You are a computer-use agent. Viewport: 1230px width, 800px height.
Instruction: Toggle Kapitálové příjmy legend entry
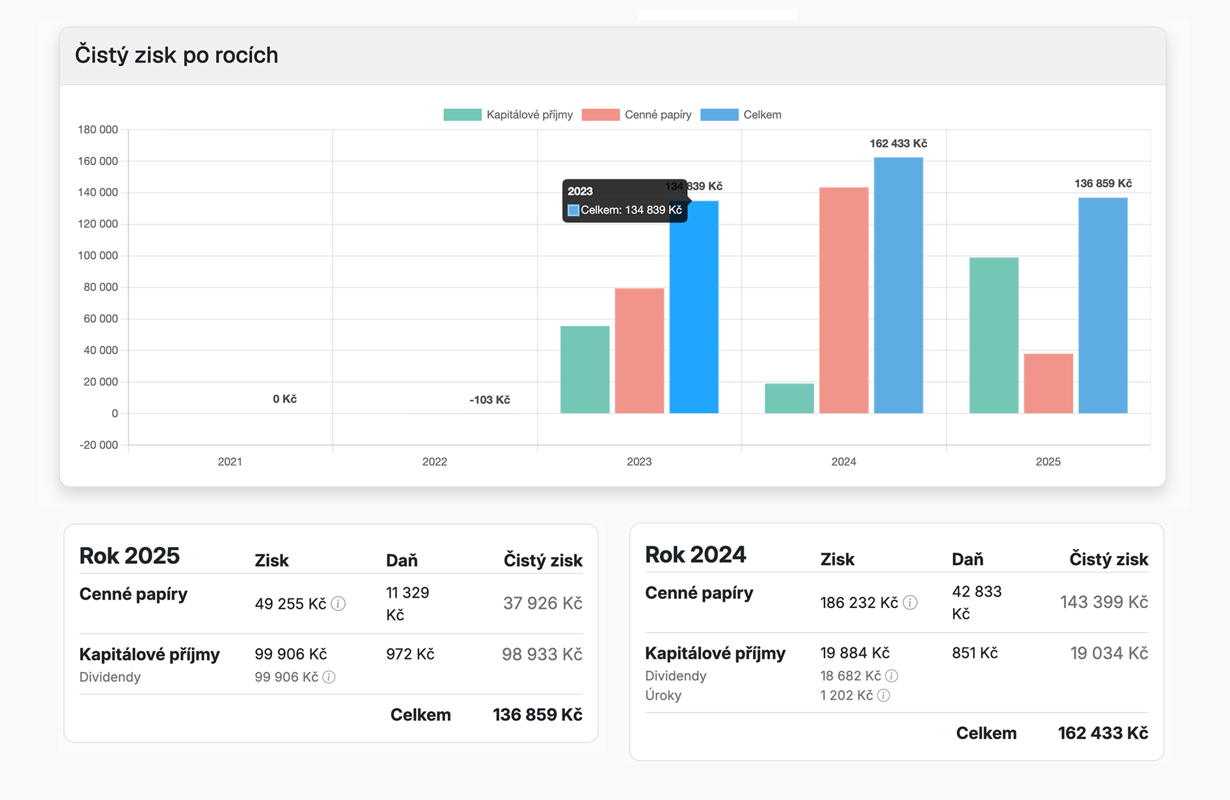(508, 114)
